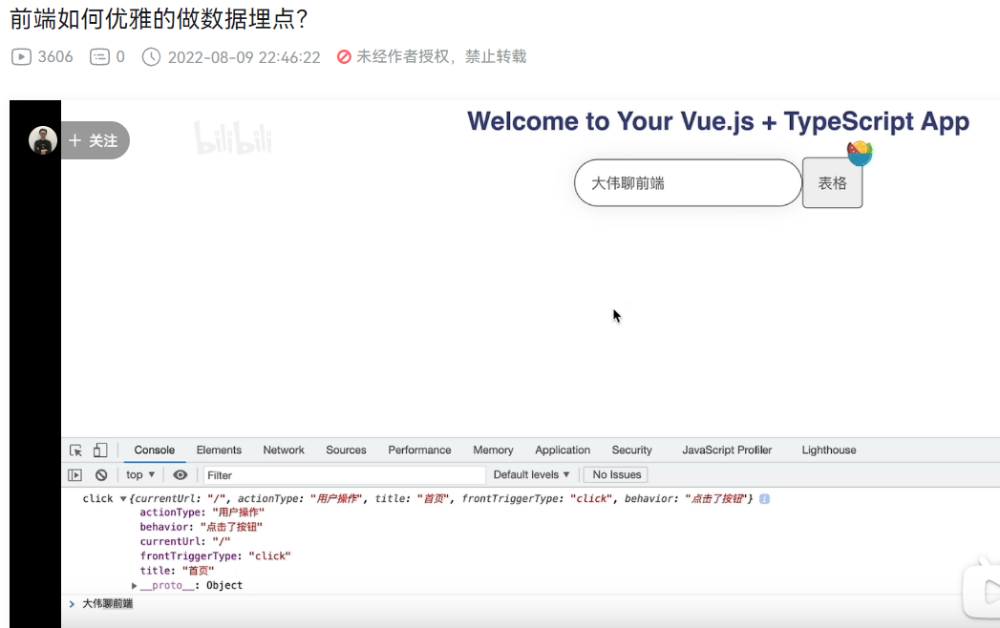Click the 表格 button
This screenshot has height=628, width=1000.
click(x=832, y=183)
